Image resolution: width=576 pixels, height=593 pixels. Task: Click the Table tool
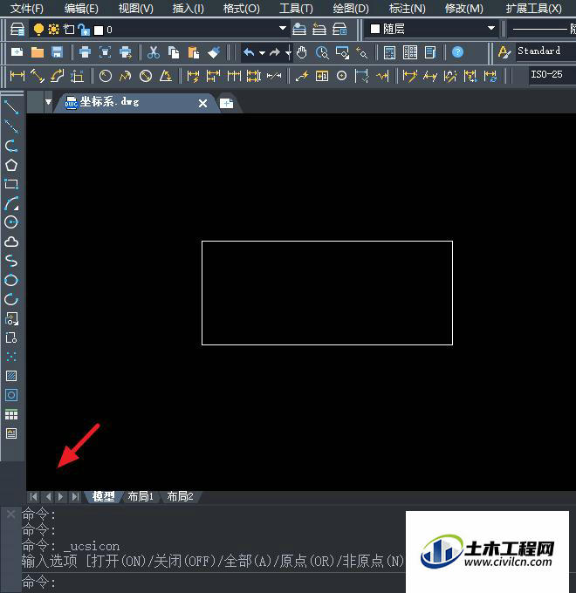(x=11, y=415)
